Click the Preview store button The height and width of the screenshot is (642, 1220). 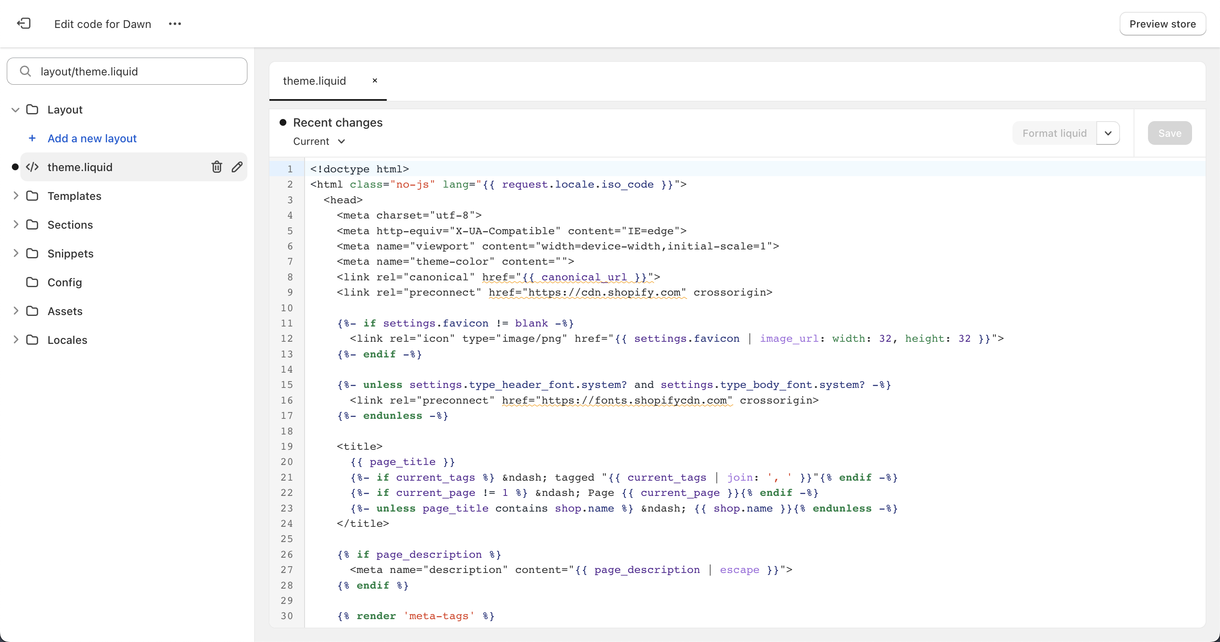click(x=1163, y=24)
